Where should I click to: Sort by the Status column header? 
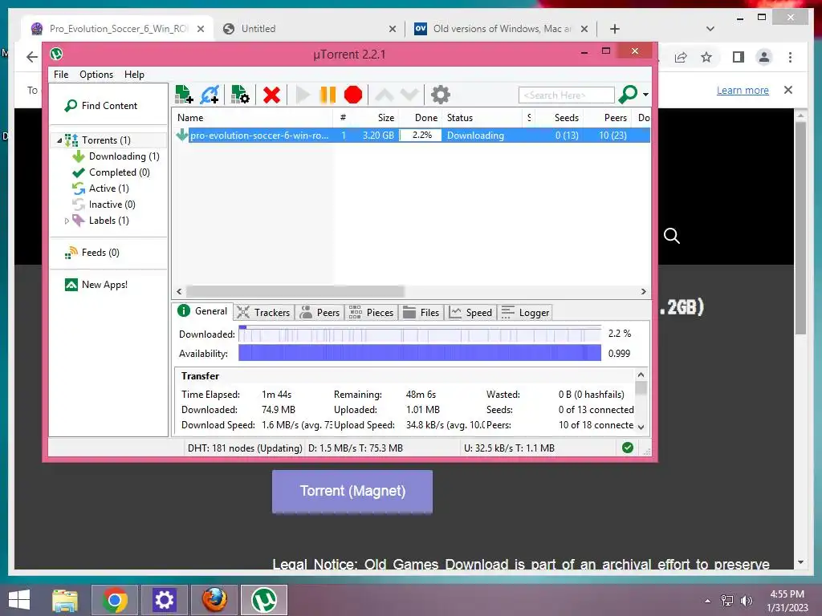pos(460,118)
